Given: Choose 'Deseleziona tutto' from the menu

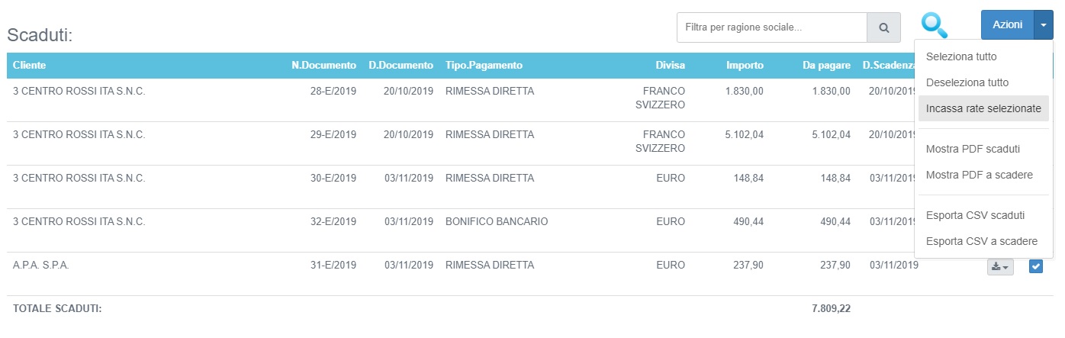Looking at the screenshot, I should 967,82.
